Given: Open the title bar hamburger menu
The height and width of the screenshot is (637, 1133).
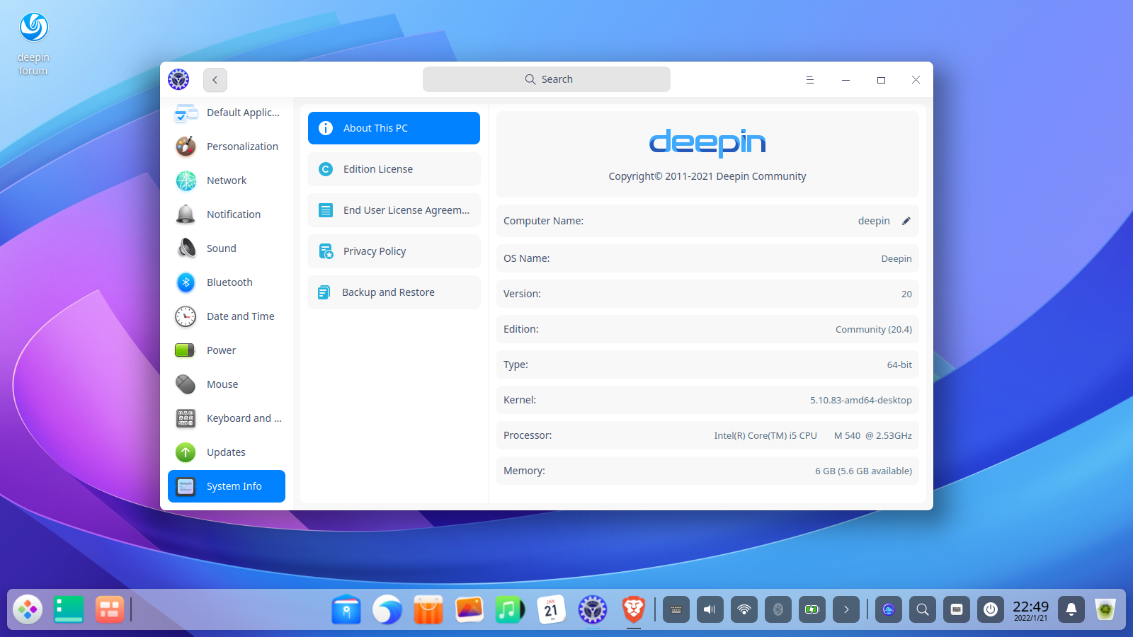Looking at the screenshot, I should (x=810, y=80).
